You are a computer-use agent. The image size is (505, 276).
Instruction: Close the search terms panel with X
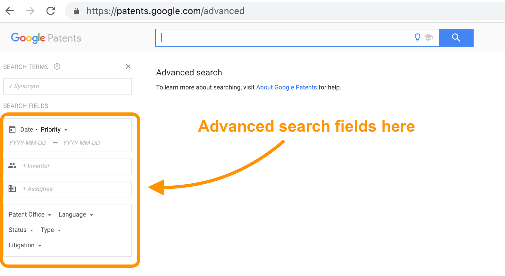(128, 66)
